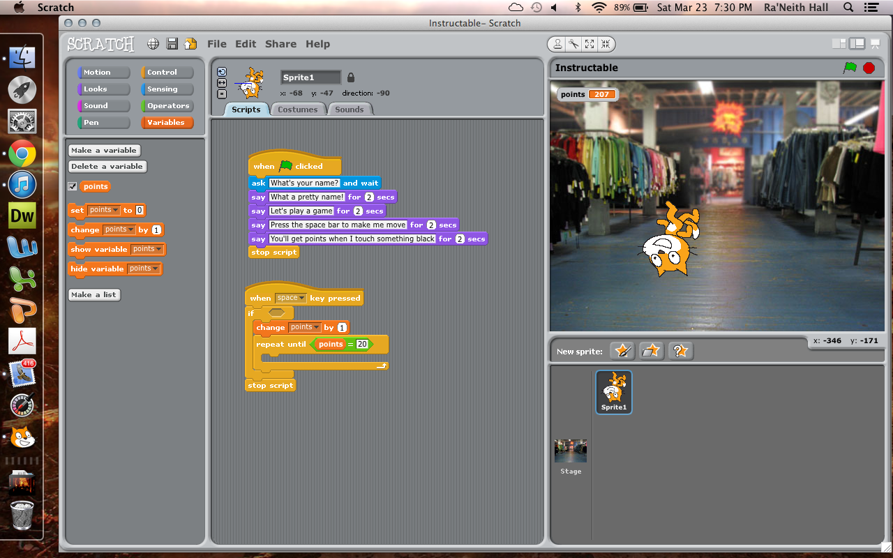Show the Pen blocks category
This screenshot has width=893, height=558.
pyautogui.click(x=103, y=123)
